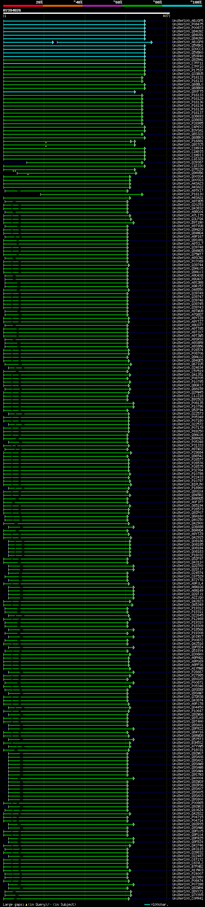Viewport: 205px width, 907px height.
Task: Click the white query sequence ruler bar
Action: coord(86,14)
